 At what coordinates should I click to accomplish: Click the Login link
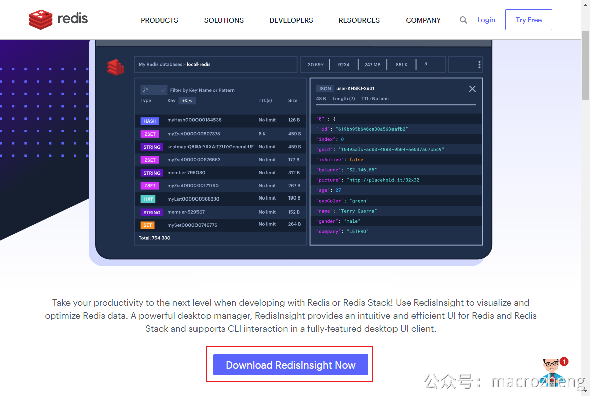(x=486, y=20)
